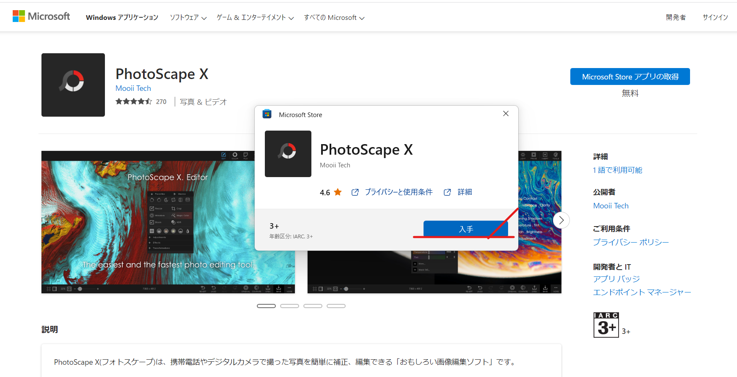This screenshot has width=737, height=377.
Task: Open the 写真 & ビデオ category link
Action: click(203, 102)
